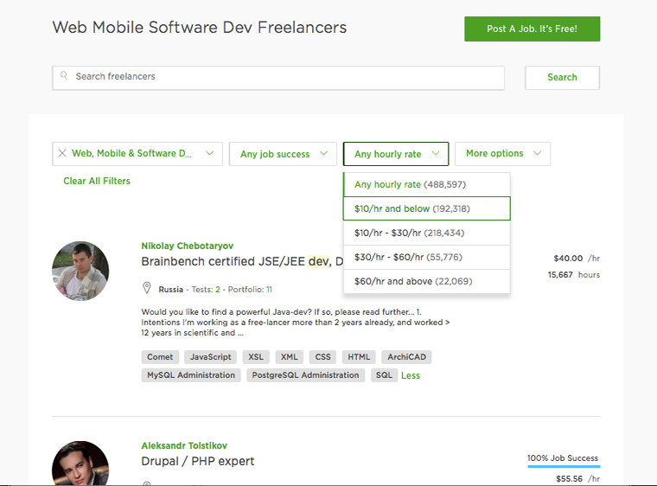This screenshot has width=657, height=486.
Task: Click the HTML skill tag
Action: point(359,357)
